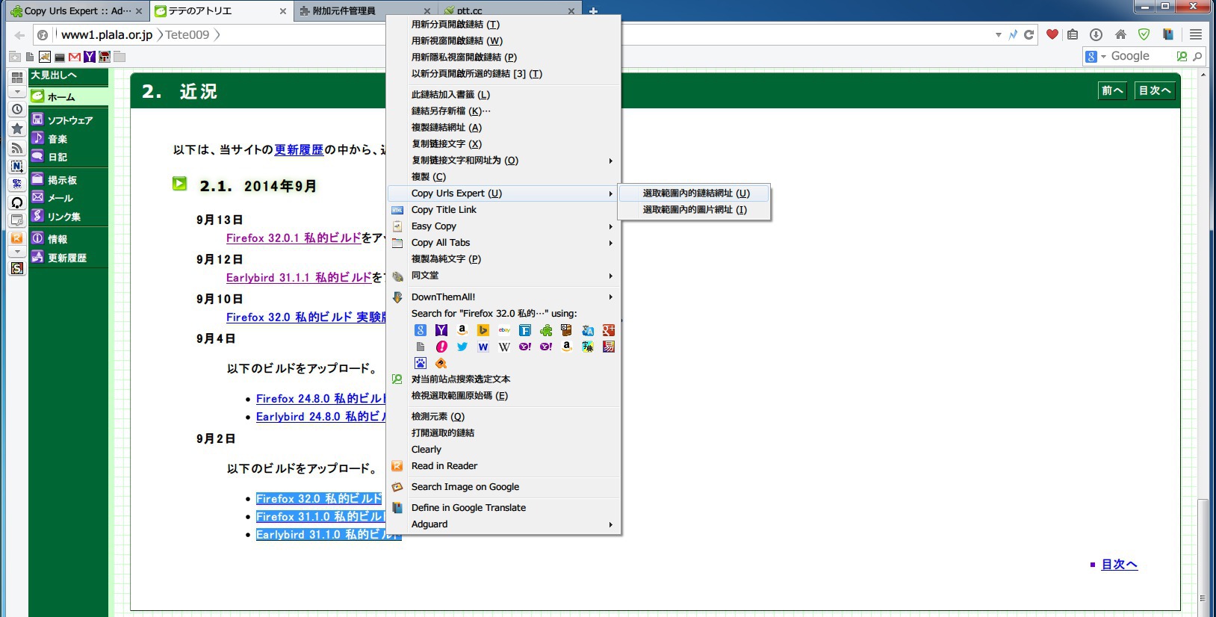Open the History clock sidebar icon
Image resolution: width=1216 pixels, height=617 pixels.
pyautogui.click(x=16, y=109)
